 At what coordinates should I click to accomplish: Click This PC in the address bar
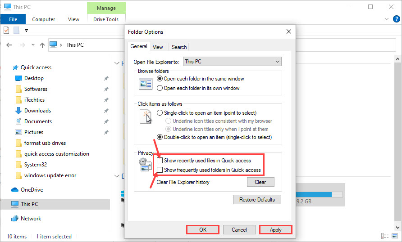coord(75,45)
